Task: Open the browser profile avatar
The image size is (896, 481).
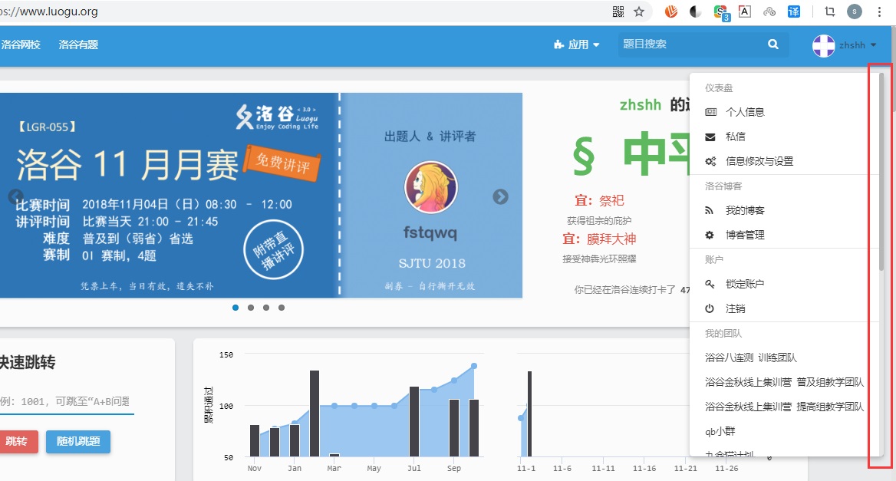Action: click(855, 12)
